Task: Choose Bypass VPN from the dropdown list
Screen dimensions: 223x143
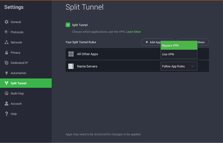Action: (x=179, y=45)
